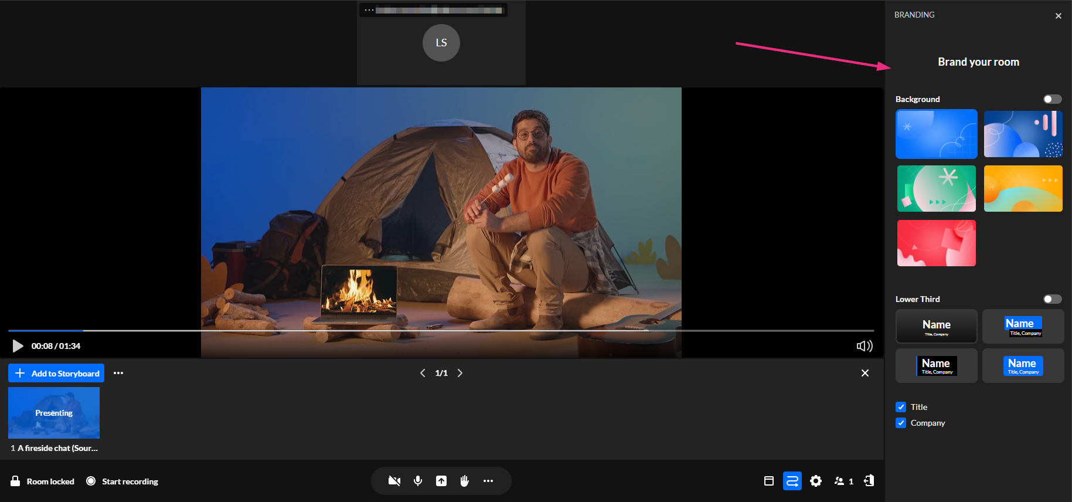The width and height of the screenshot is (1072, 502).
Task: Choose the green asterisk background
Action: [x=937, y=188]
